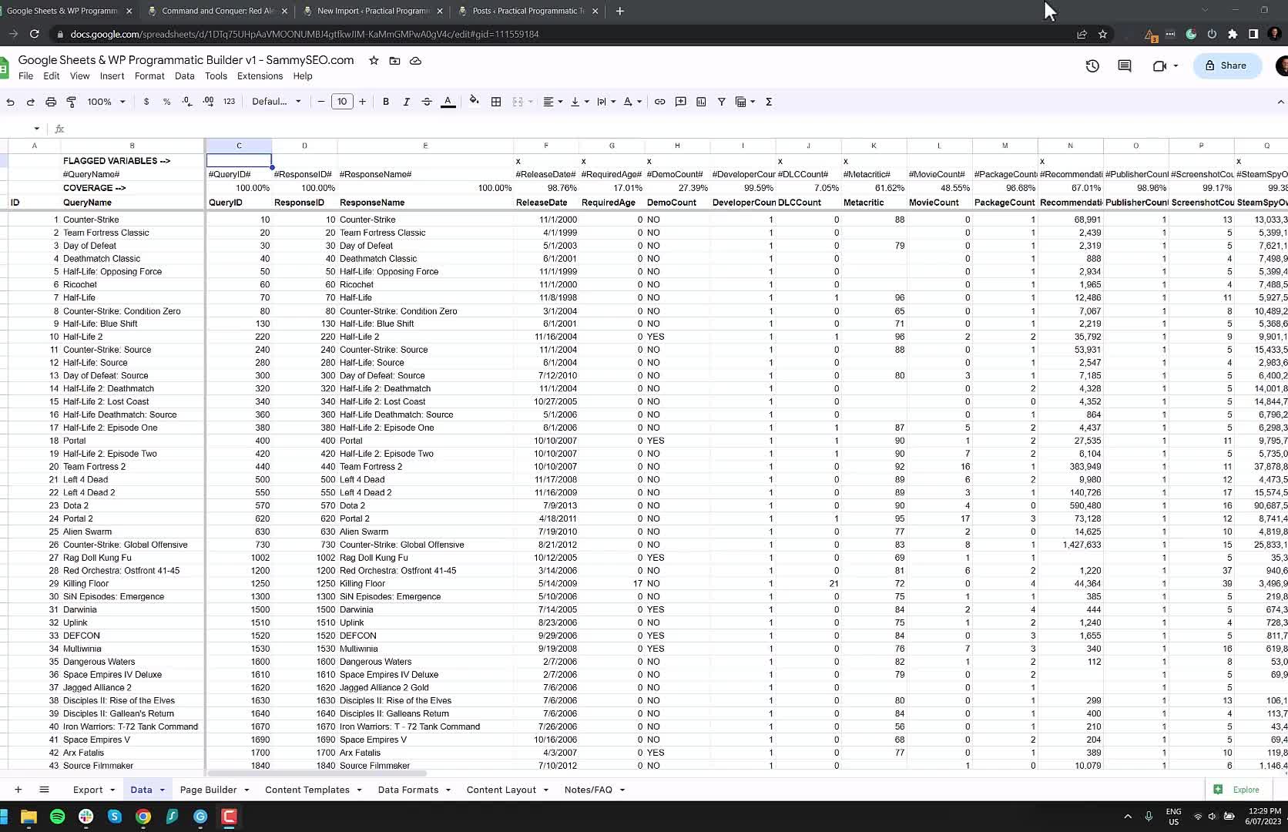Switch to the Page Builder sheet tab

coord(208,790)
